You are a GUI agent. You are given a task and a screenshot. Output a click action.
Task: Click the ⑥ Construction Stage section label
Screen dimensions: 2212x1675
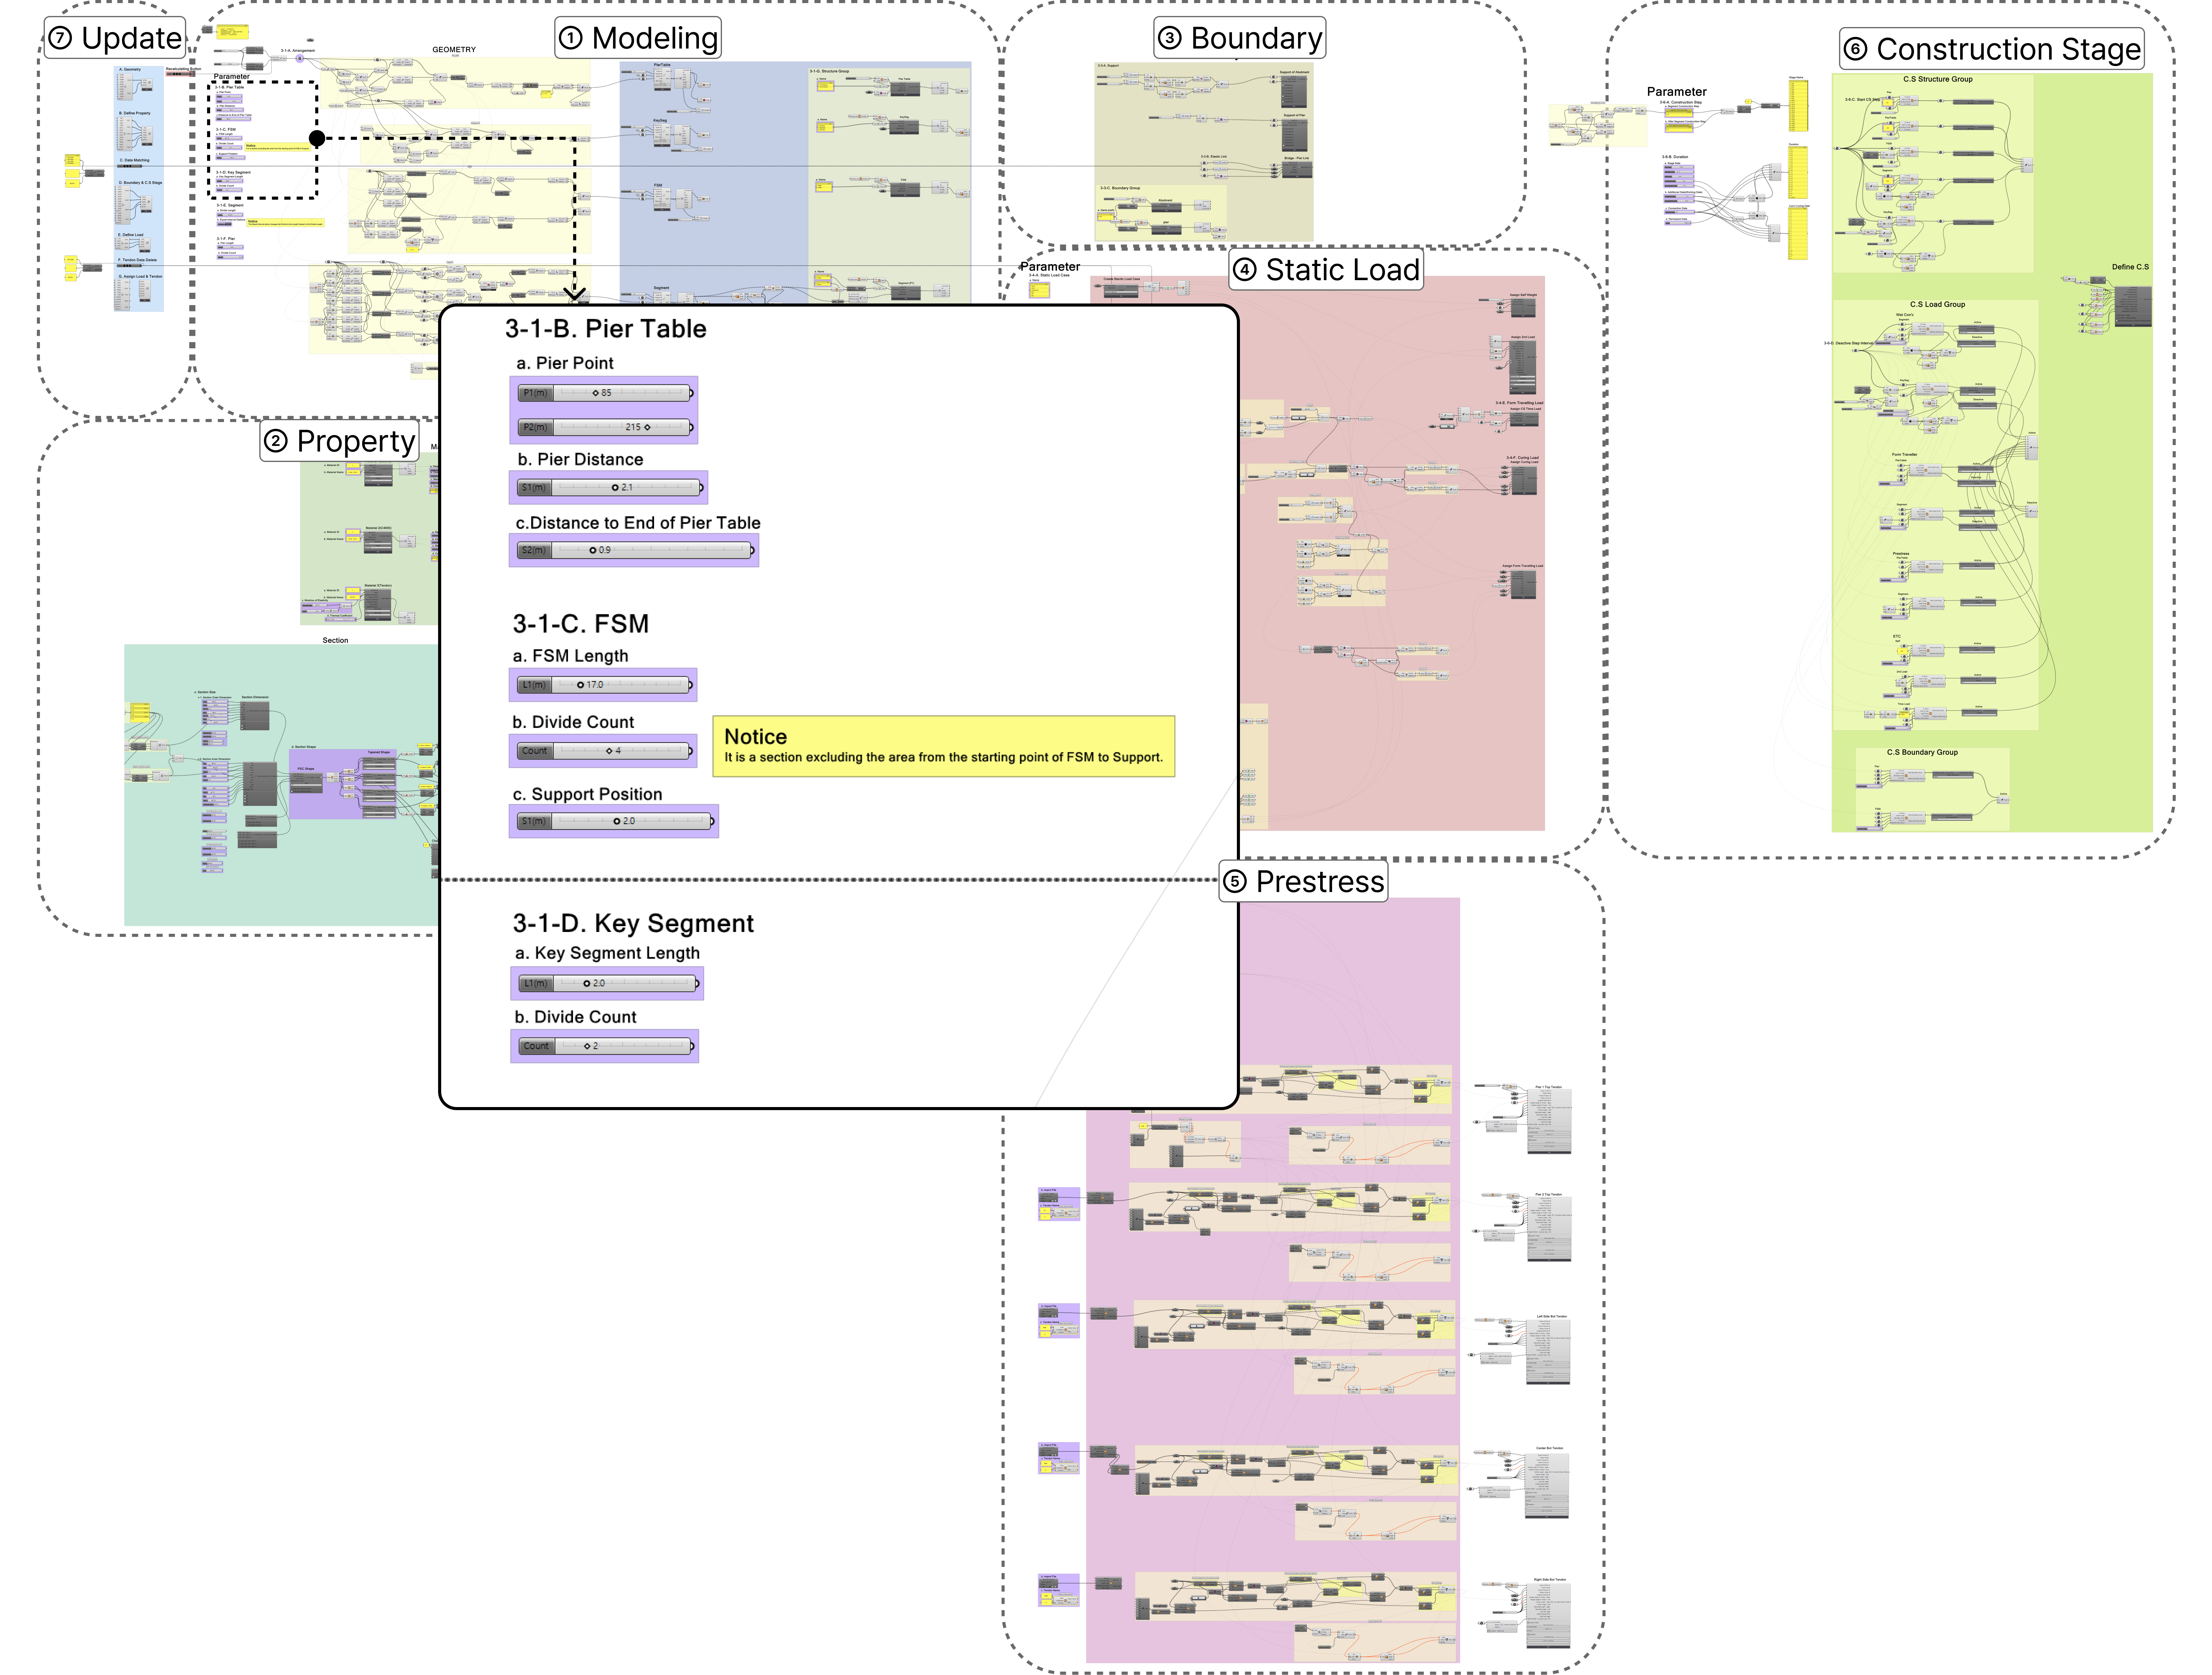[1992, 49]
